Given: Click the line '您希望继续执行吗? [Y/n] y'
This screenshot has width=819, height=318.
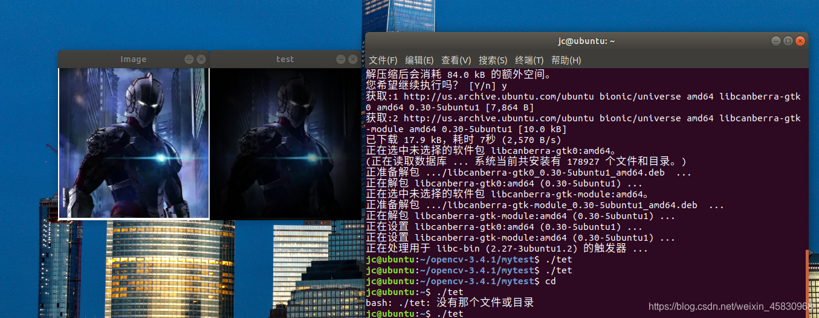Looking at the screenshot, I should coord(436,86).
